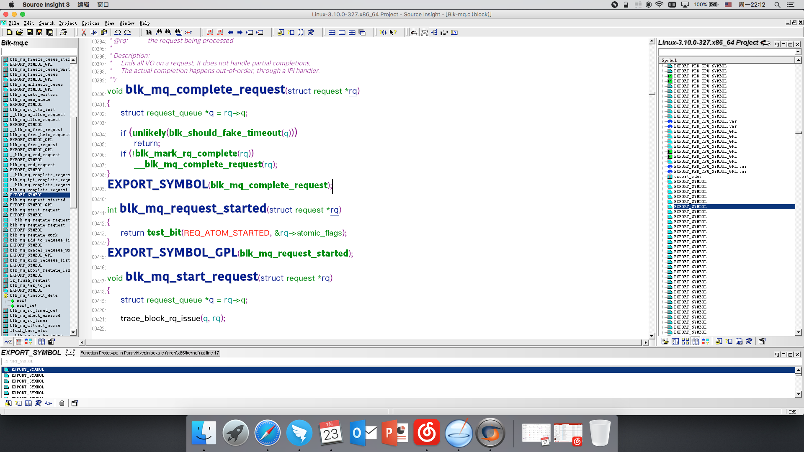This screenshot has height=452, width=804.
Task: Click the Cut scissors icon
Action: click(x=84, y=32)
